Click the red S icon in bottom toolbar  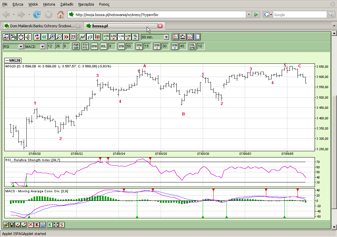point(62,225)
